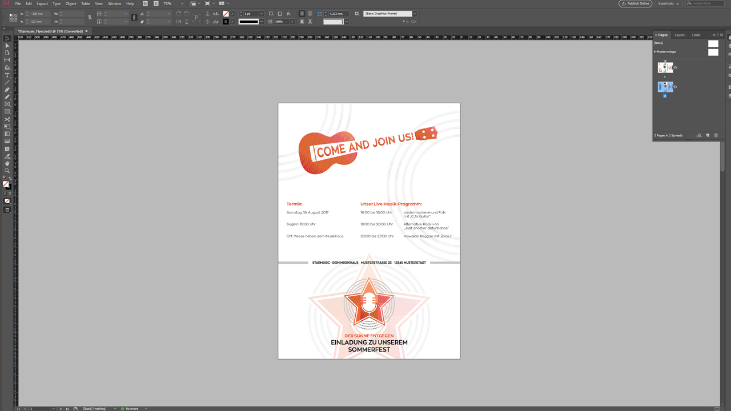Select the Gradient Swatch tool

click(x=7, y=134)
